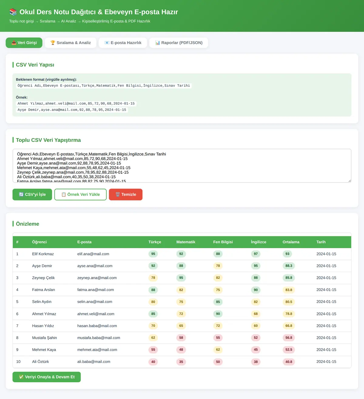Click Ali Öztürk's average badge 40.8
The width and height of the screenshot is (364, 399).
click(x=289, y=362)
